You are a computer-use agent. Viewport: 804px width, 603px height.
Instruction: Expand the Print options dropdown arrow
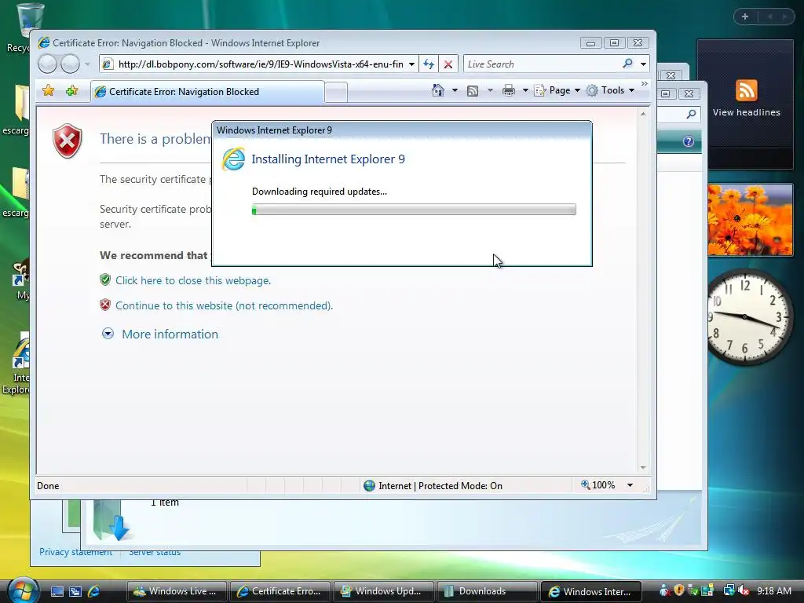pyautogui.click(x=525, y=90)
